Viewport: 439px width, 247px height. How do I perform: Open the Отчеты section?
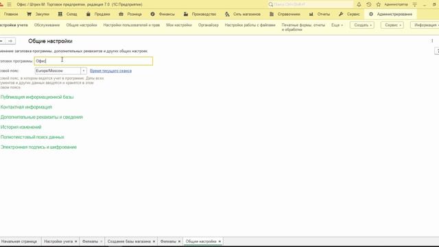320,14
